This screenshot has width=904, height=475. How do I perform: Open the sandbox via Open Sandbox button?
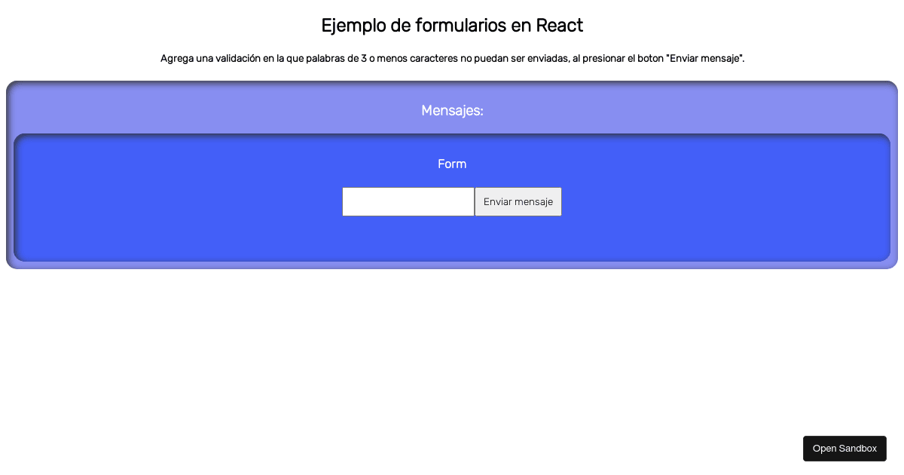pos(844,448)
